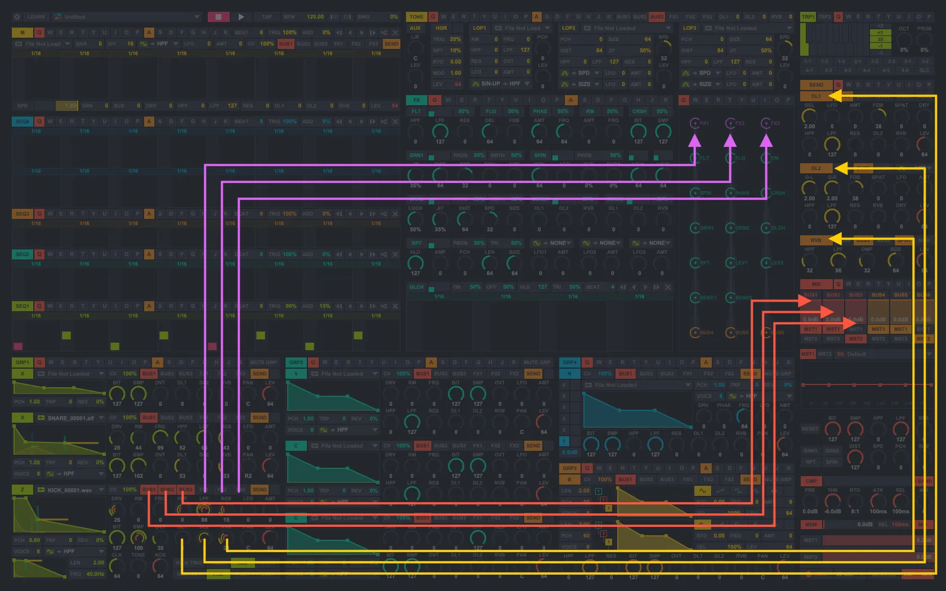Image resolution: width=946 pixels, height=591 pixels.
Task: Click the waveform icon next to SNARE_00001.aif
Action: click(x=41, y=418)
